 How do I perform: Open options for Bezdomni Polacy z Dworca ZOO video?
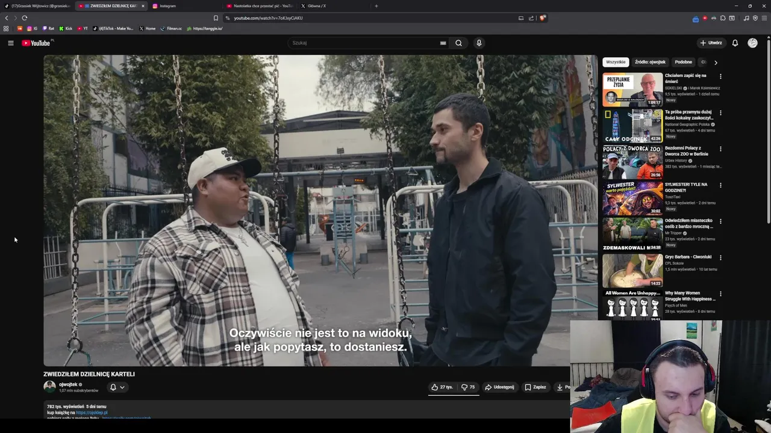point(720,149)
